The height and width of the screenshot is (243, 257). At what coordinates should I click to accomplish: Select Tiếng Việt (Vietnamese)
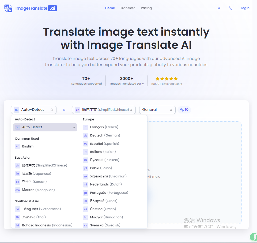coord(45,209)
